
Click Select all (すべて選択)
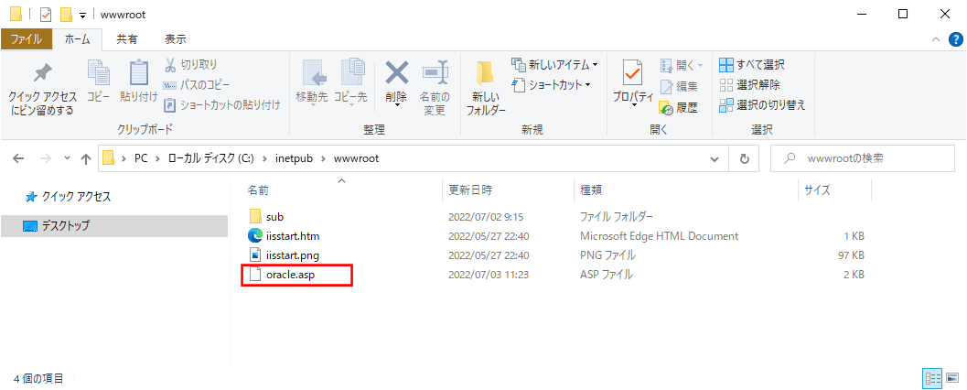(752, 65)
